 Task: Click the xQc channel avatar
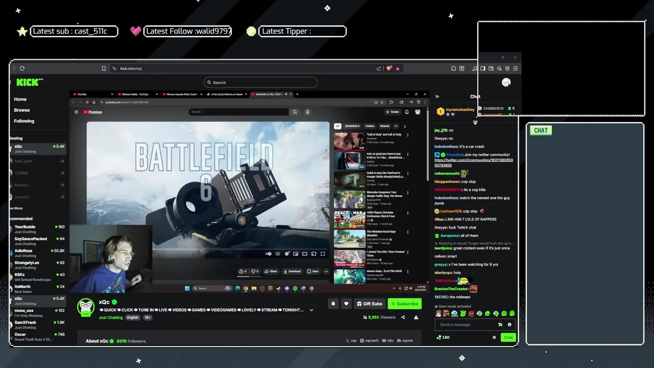click(86, 307)
